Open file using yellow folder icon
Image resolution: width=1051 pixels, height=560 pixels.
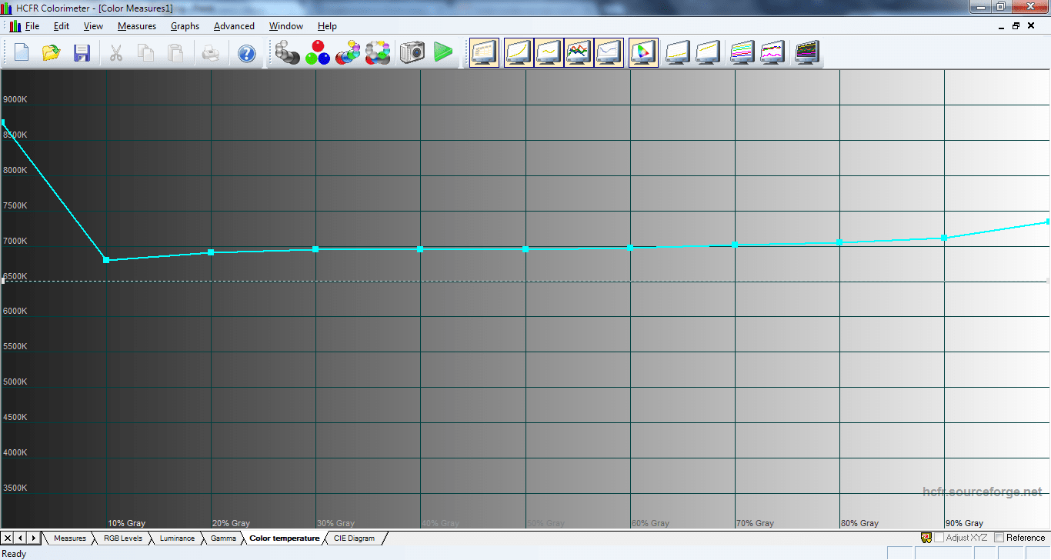[52, 53]
